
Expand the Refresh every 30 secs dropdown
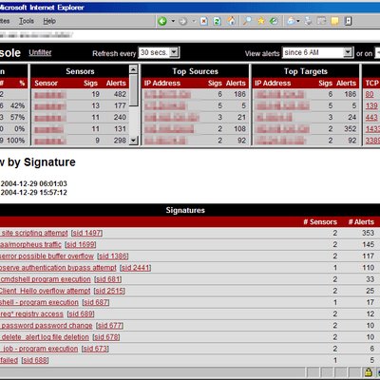click(174, 52)
